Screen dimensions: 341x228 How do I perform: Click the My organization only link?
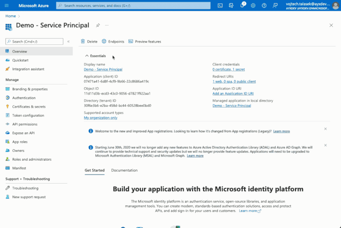(x=101, y=118)
